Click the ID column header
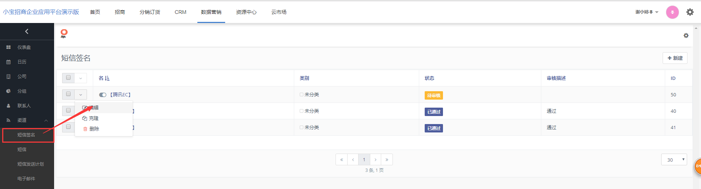The width and height of the screenshot is (701, 189). pyautogui.click(x=673, y=78)
